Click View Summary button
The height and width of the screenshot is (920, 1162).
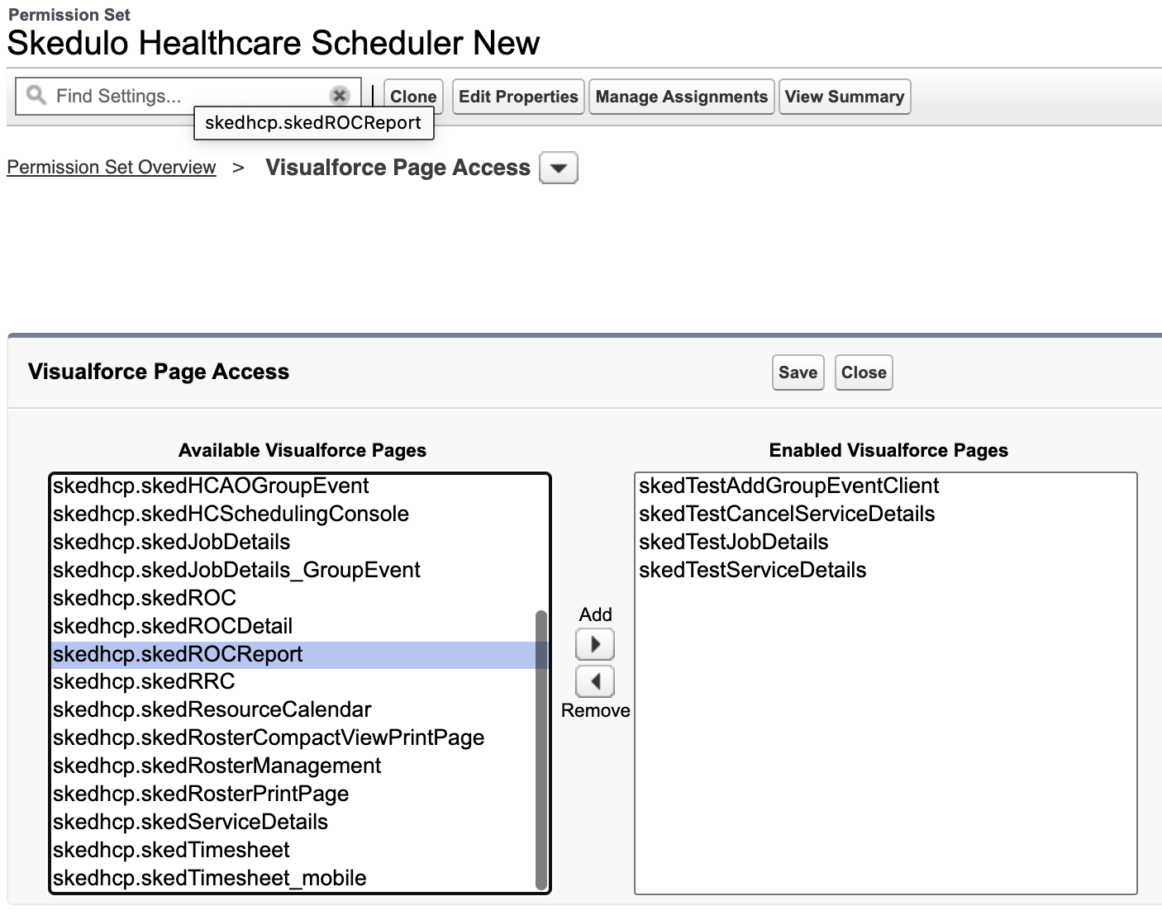click(x=845, y=97)
